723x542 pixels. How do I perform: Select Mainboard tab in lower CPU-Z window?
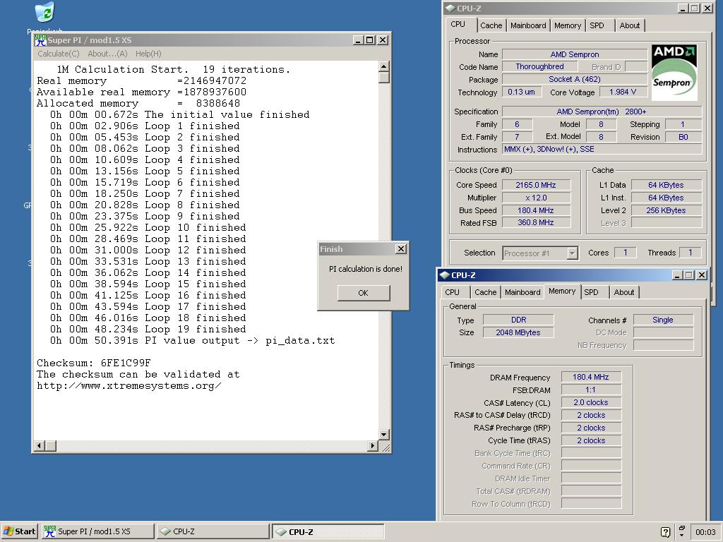click(x=522, y=292)
